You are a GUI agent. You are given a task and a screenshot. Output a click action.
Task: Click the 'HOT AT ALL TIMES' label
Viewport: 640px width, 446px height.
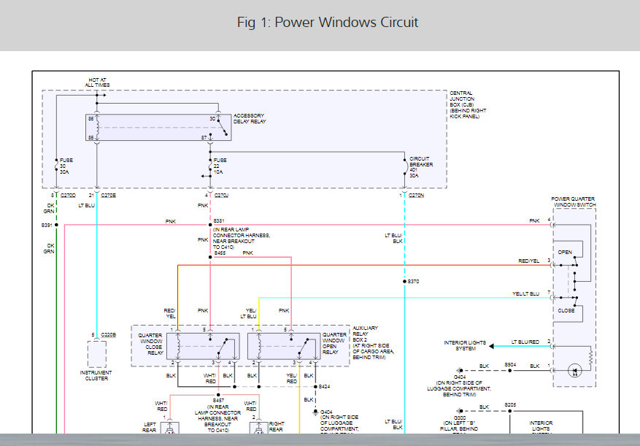click(97, 82)
